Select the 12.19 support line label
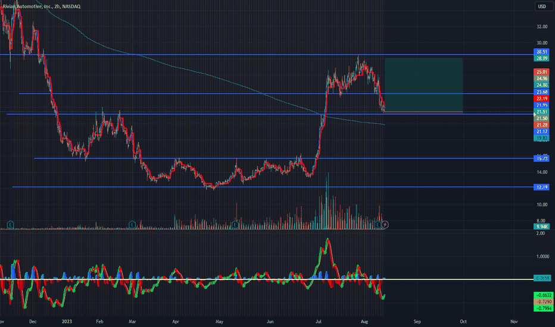555x327 pixels. pyautogui.click(x=541, y=187)
